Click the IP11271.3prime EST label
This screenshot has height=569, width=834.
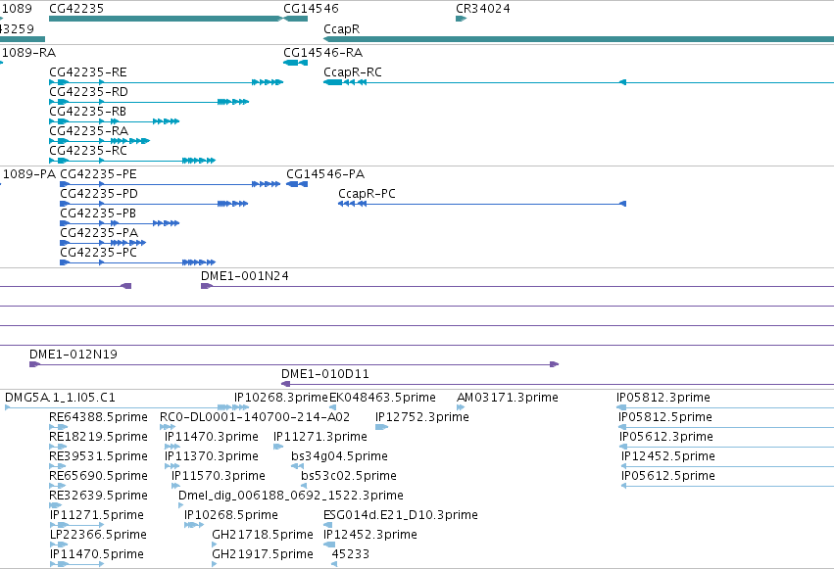[320, 437]
